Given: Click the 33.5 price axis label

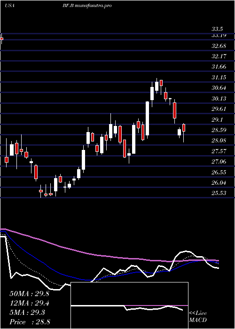Looking at the screenshot, I should click(x=218, y=29).
